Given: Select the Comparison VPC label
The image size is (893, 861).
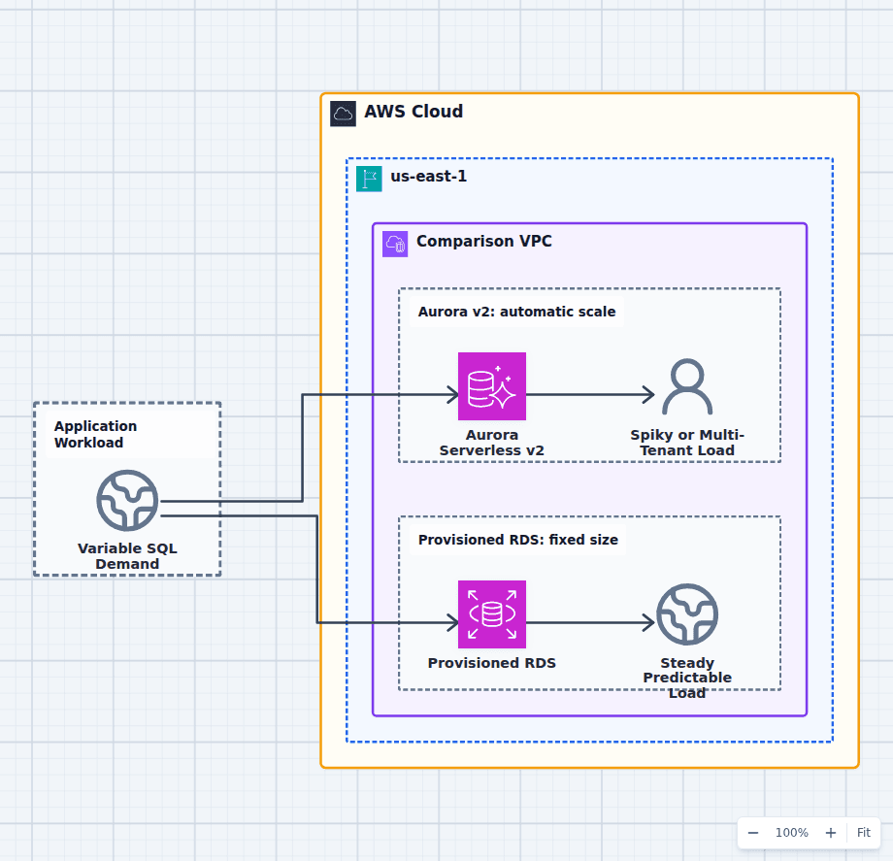Looking at the screenshot, I should [x=484, y=241].
